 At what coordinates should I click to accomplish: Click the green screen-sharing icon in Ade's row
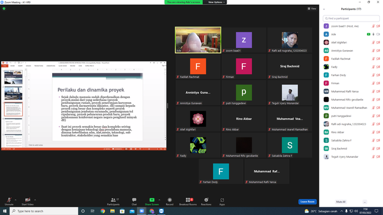[x=369, y=35]
